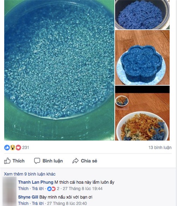The height and width of the screenshot is (206, 177).
Task: Open Shyne Gill's profile name
Action: [28, 197]
